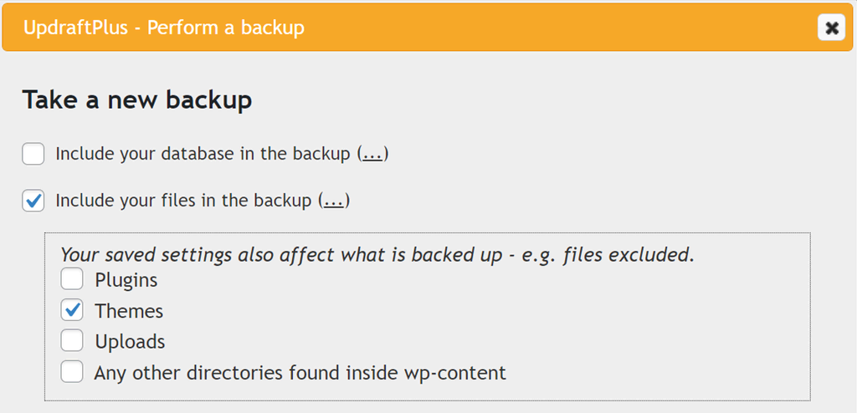Tick the Plugins checkbox box

[x=72, y=280]
